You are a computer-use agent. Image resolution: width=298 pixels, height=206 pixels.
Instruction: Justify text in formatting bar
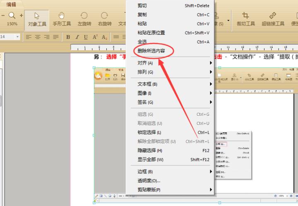(56, 37)
